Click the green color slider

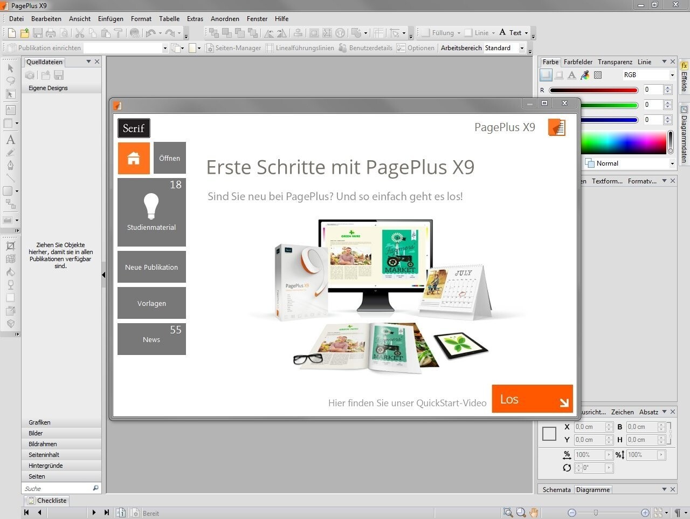click(x=609, y=105)
